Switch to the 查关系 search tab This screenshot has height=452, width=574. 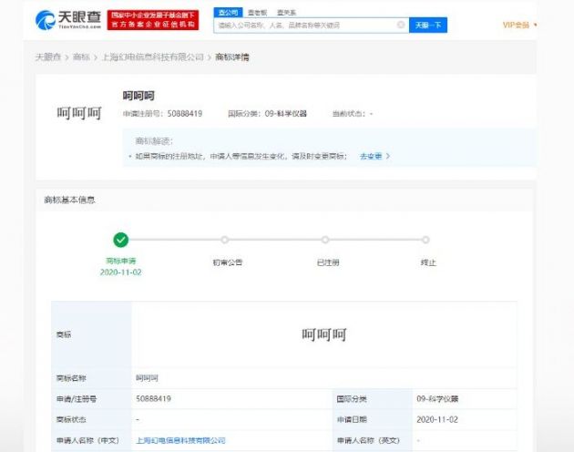[x=286, y=12]
